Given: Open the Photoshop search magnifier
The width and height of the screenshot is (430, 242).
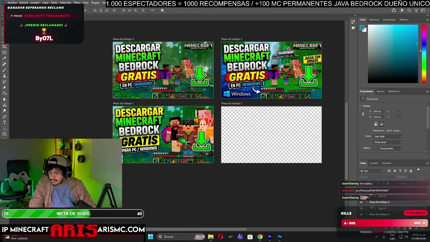Looking at the screenshot, I should (409, 10).
